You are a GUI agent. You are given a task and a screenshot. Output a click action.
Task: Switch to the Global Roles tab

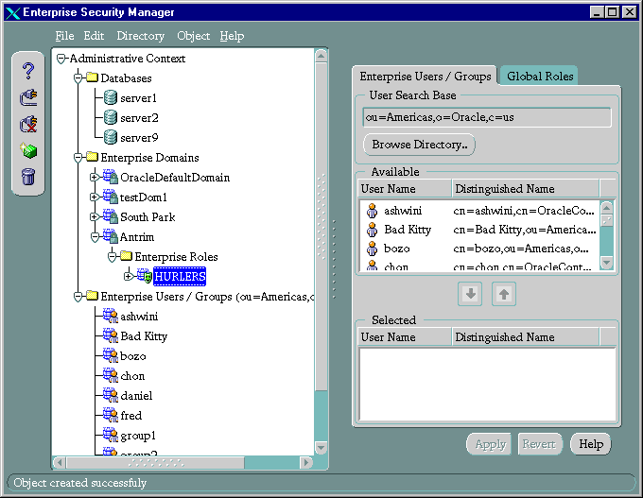(x=540, y=77)
